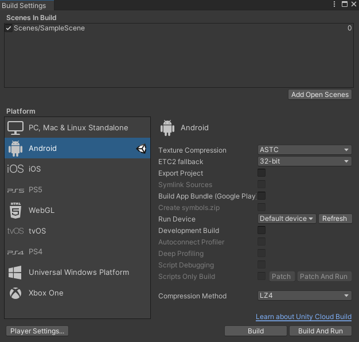Click the Scenes In Build heading
359x342 pixels.
(x=32, y=18)
